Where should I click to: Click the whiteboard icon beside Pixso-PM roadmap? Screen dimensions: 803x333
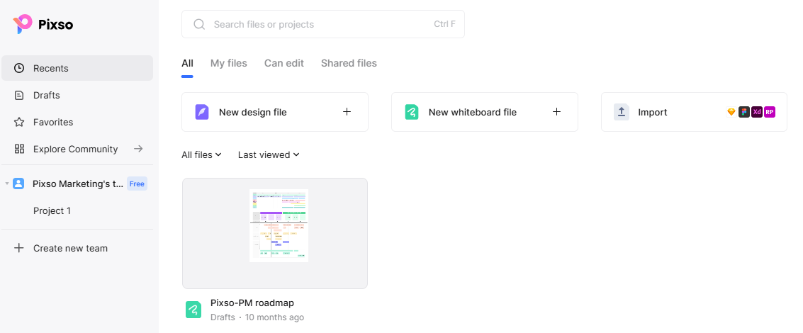coord(193,310)
